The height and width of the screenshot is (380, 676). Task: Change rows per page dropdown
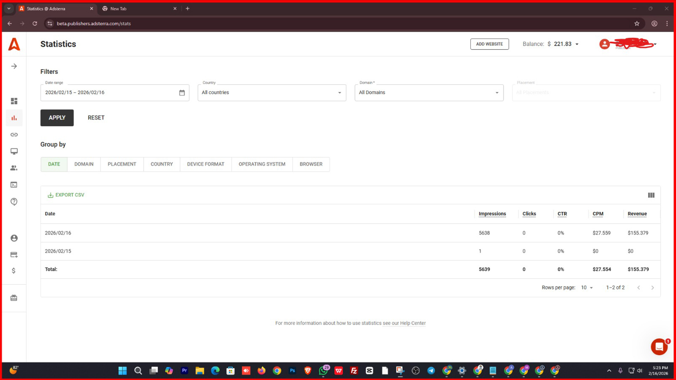click(x=587, y=288)
